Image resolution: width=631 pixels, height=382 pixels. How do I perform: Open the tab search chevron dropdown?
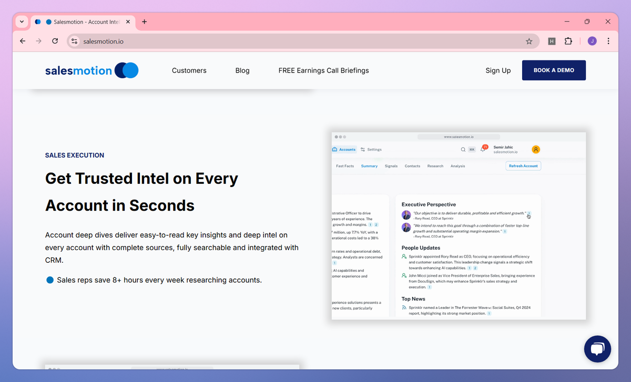[x=21, y=22]
